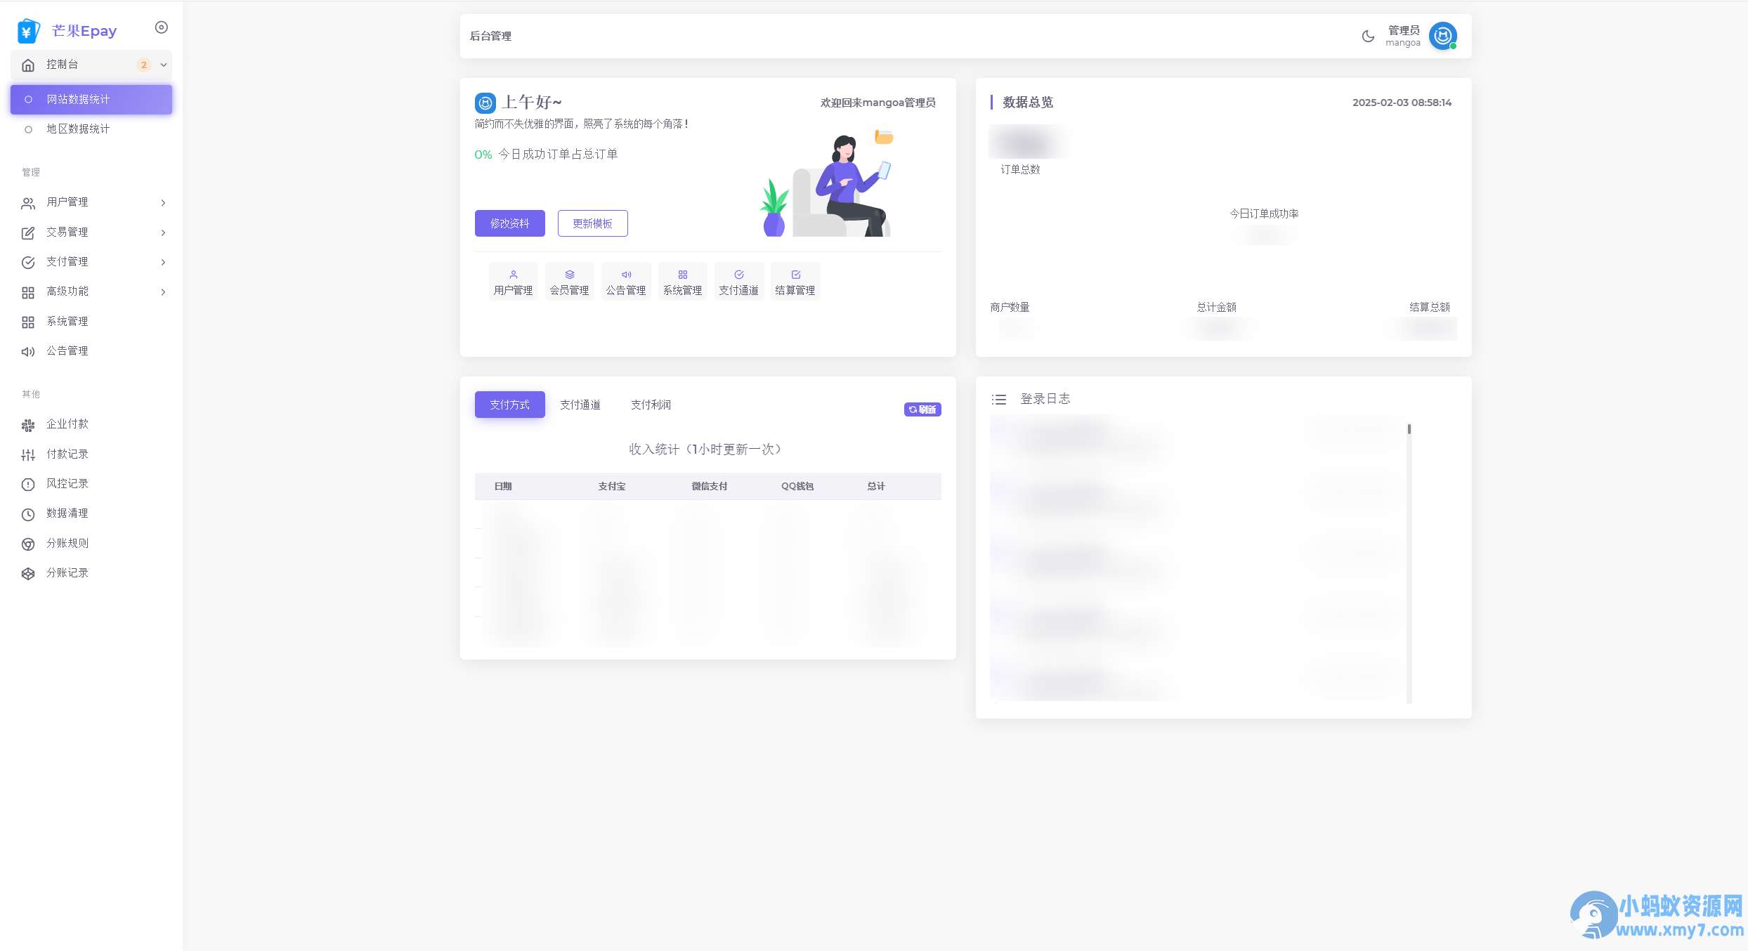Click 修改资料 button
This screenshot has height=951, width=1748.
tap(509, 223)
